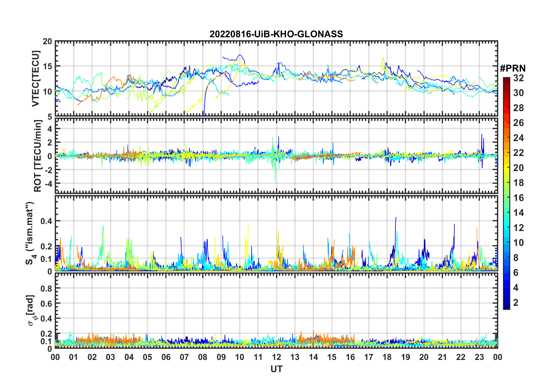Click UT axis hour label 02

(92, 357)
